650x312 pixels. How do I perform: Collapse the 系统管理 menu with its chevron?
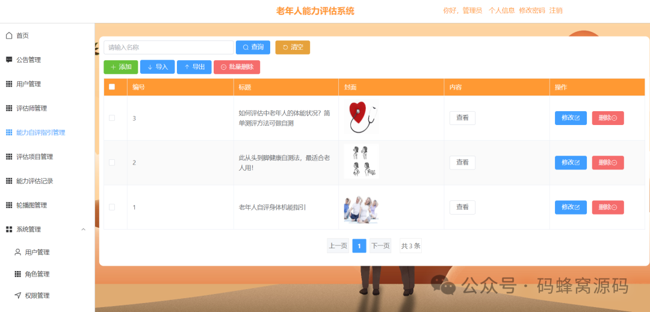pos(83,229)
